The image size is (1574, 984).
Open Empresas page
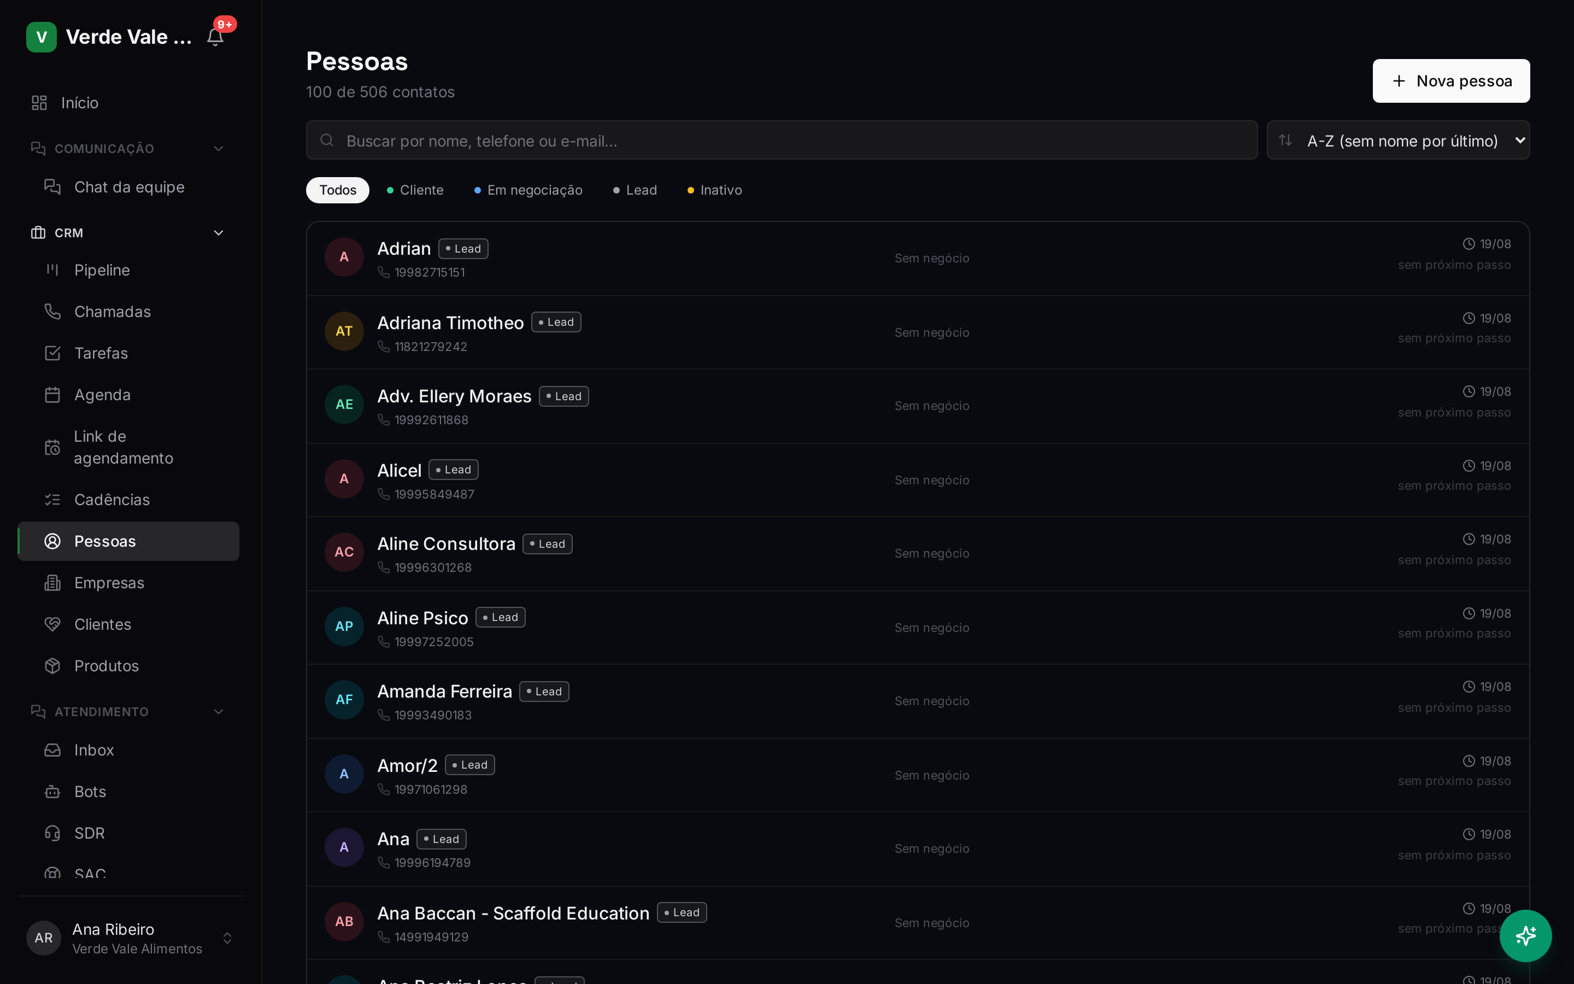[x=129, y=583]
